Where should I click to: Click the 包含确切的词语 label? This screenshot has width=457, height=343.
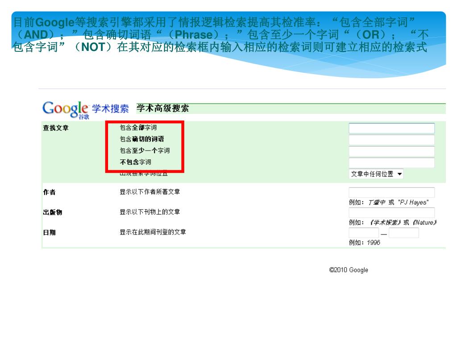(x=141, y=139)
